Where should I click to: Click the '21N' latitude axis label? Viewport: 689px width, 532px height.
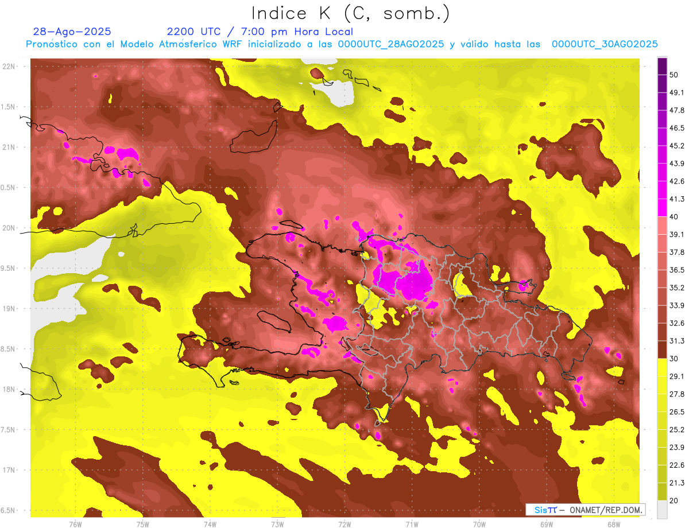8,147
